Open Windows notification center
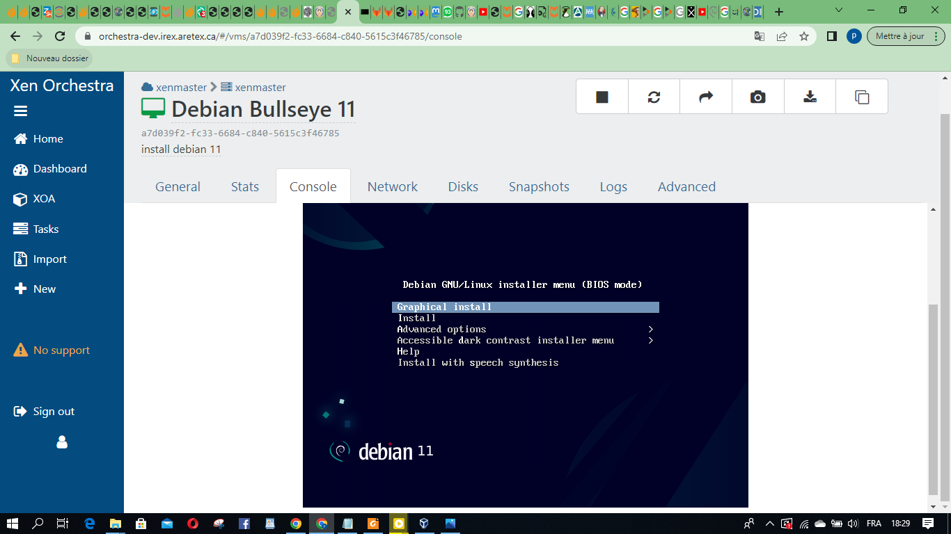Image resolution: width=951 pixels, height=534 pixels. 928,524
